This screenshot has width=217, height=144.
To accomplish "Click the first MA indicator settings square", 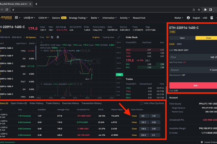I will coord(83,51).
